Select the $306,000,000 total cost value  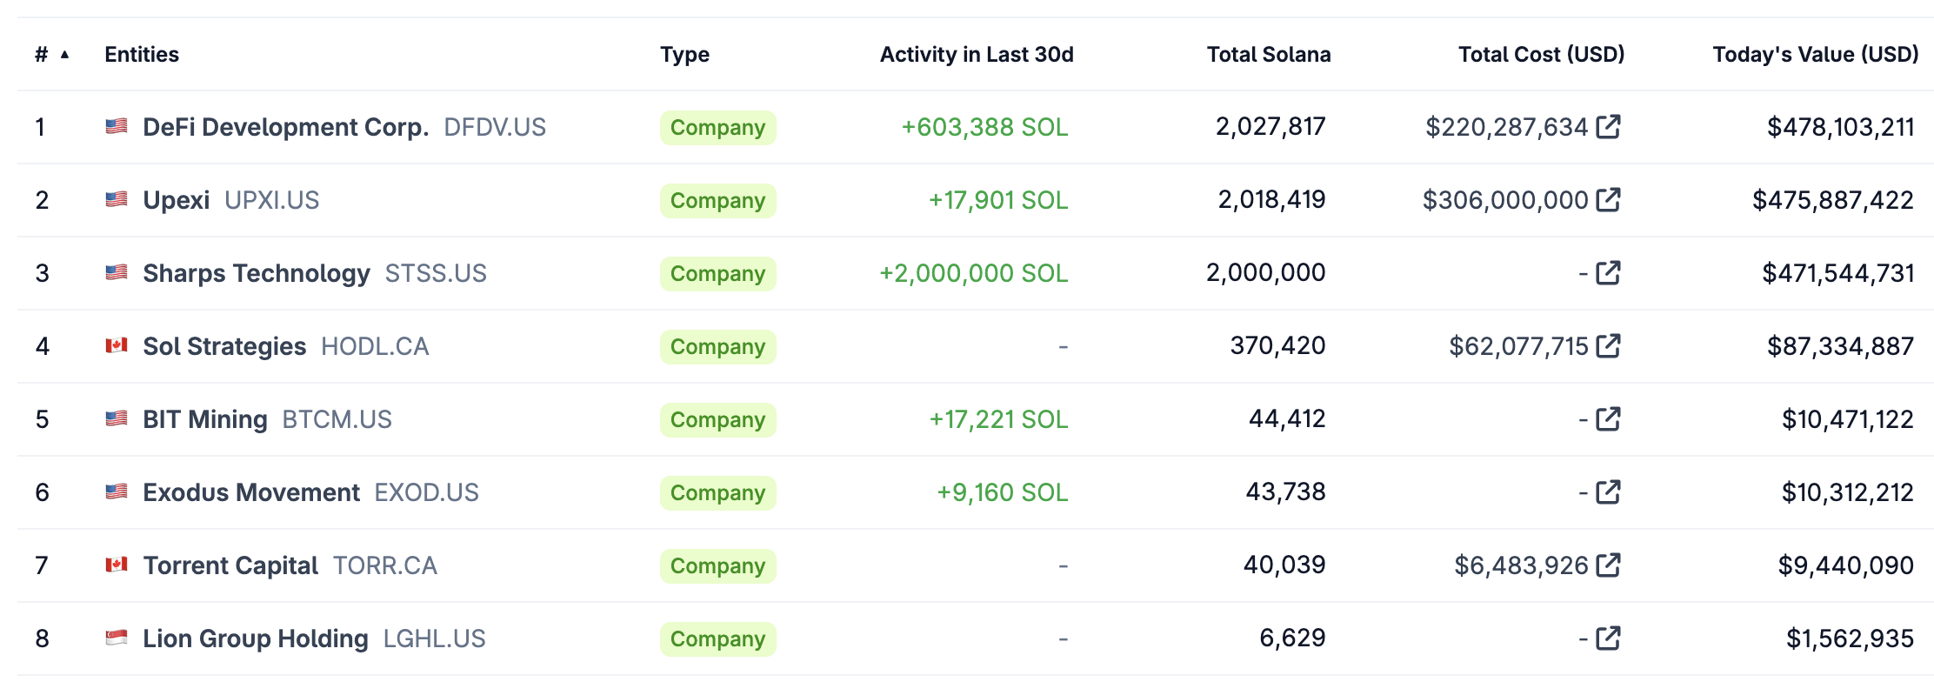tap(1505, 200)
